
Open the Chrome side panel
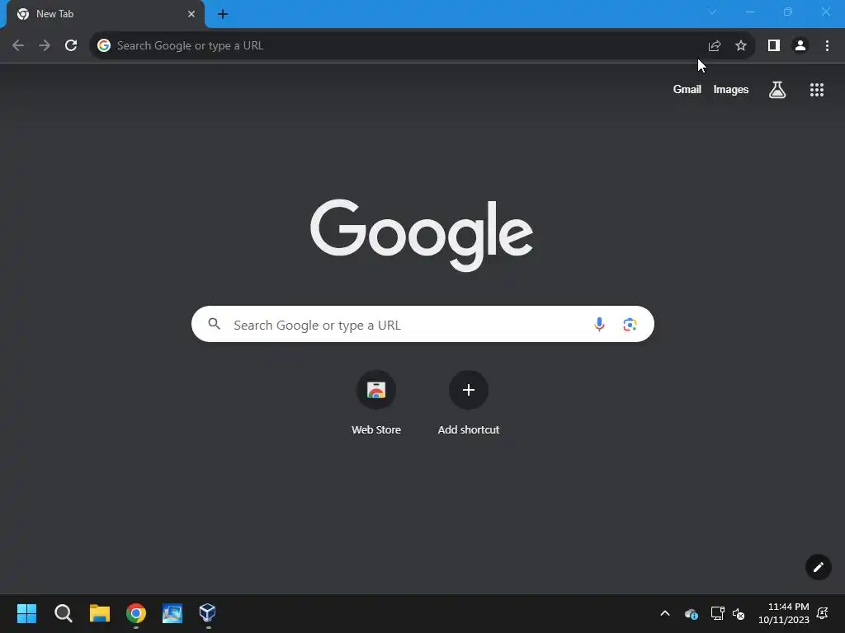click(774, 46)
